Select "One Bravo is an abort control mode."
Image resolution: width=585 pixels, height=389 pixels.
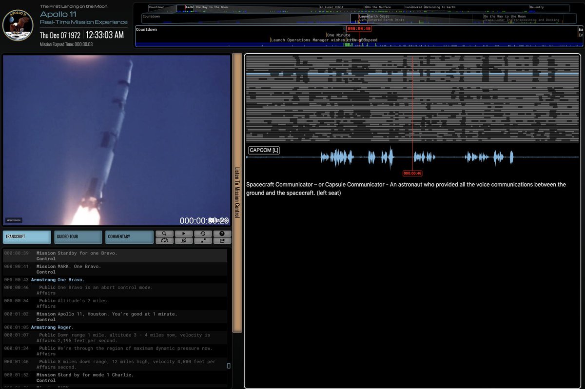(115, 290)
